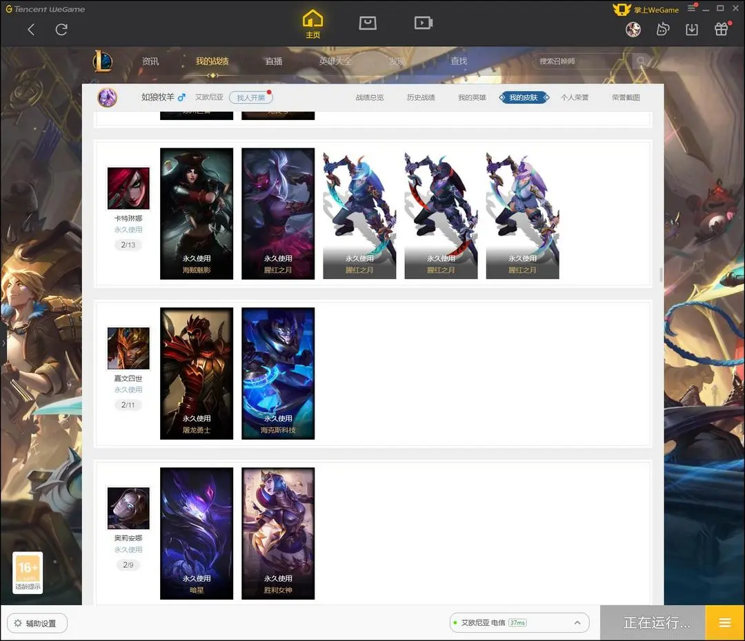The width and height of the screenshot is (745, 641).
Task: Refresh the page with reload icon
Action: pos(61,30)
